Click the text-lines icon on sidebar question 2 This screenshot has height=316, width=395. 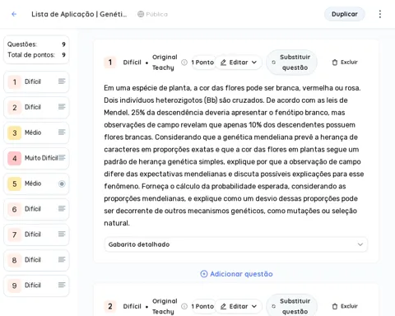click(x=62, y=107)
